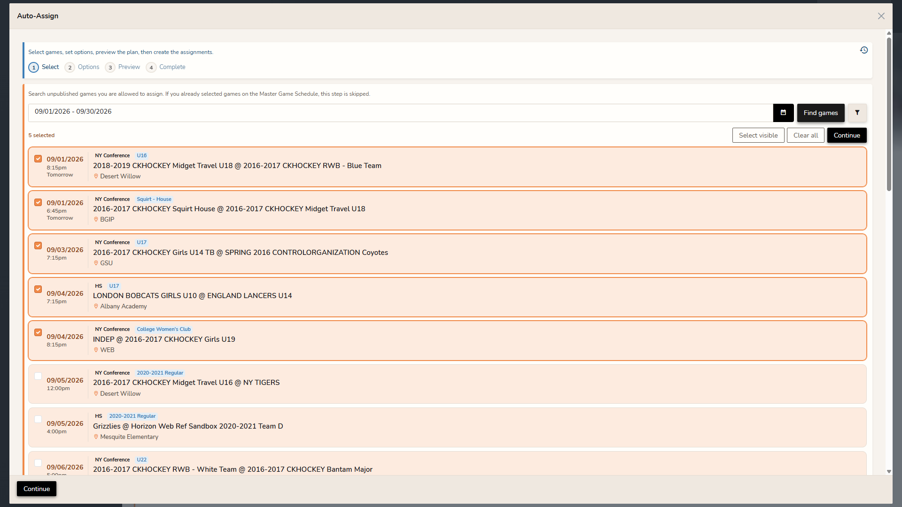Close the Auto-Assign dialog

[x=881, y=16]
